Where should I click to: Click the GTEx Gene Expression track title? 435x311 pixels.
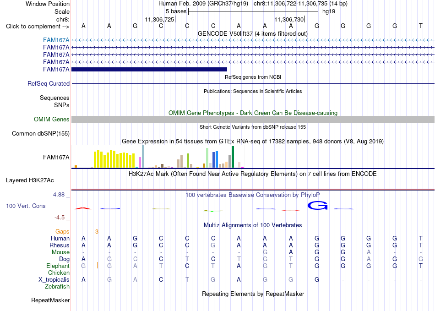click(x=253, y=141)
